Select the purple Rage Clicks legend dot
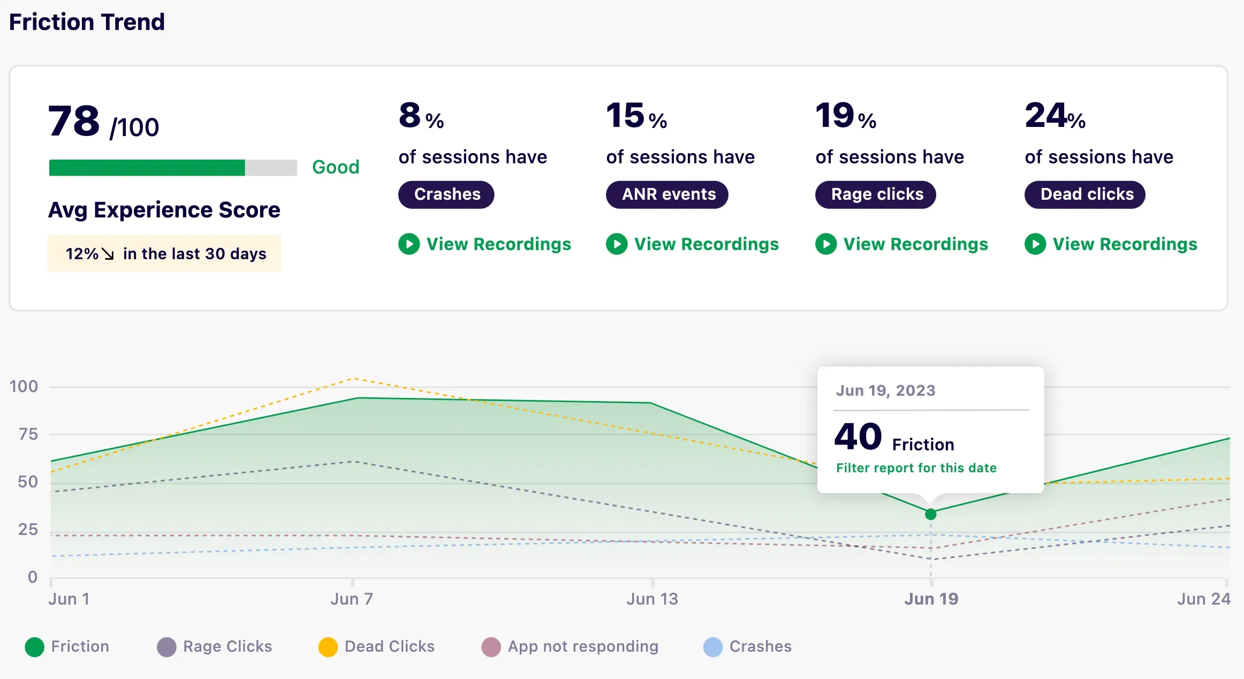Screen dimensions: 1244x679 (166, 646)
